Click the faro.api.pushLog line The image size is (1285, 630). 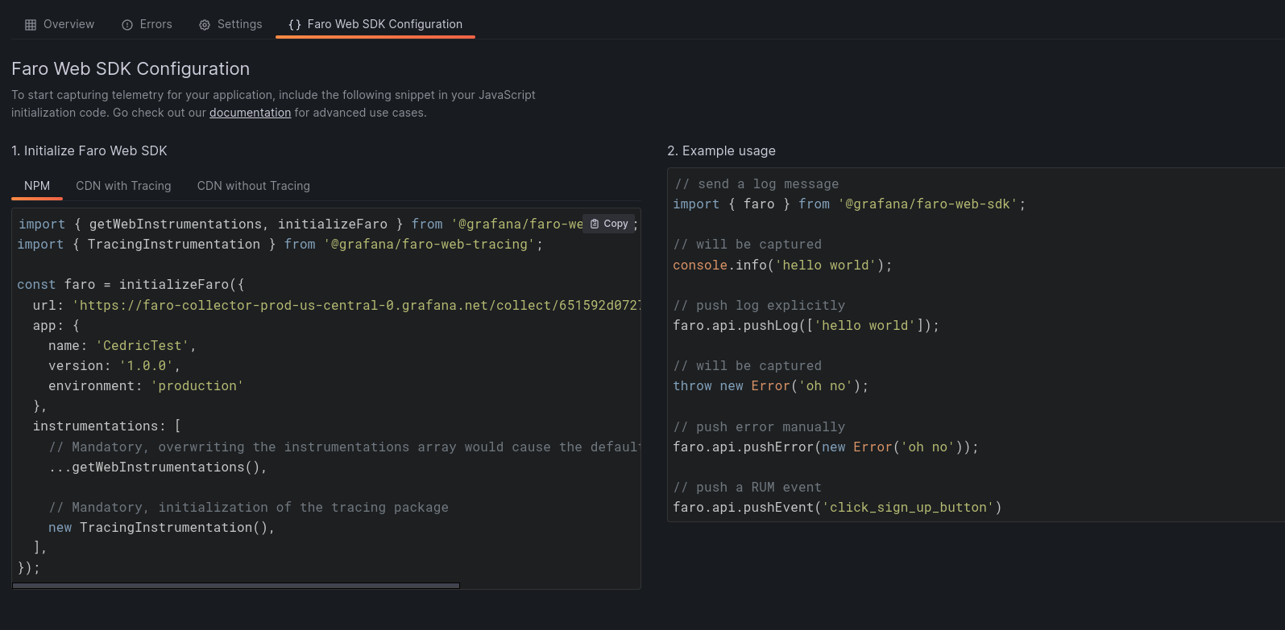click(806, 326)
